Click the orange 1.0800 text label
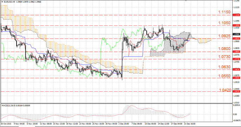The height and width of the screenshot is (127, 241). point(224,49)
